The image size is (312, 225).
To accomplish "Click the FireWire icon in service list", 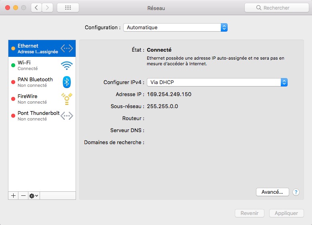I will pyautogui.click(x=67, y=99).
